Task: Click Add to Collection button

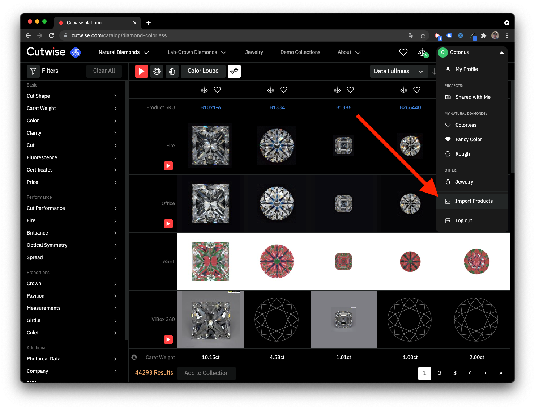Action: [x=206, y=373]
